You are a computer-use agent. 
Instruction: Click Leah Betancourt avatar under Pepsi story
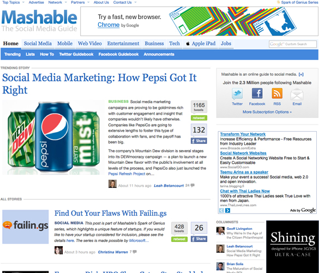pos(112,184)
